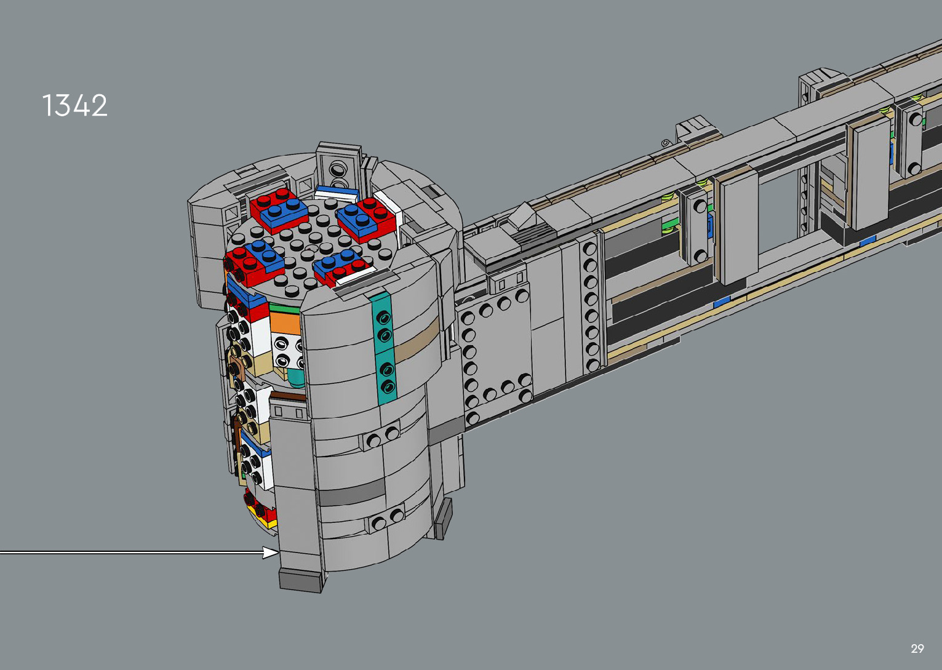Click the gray sloped wedge on the arm
Screen dimensions: 942x670
tap(521, 218)
